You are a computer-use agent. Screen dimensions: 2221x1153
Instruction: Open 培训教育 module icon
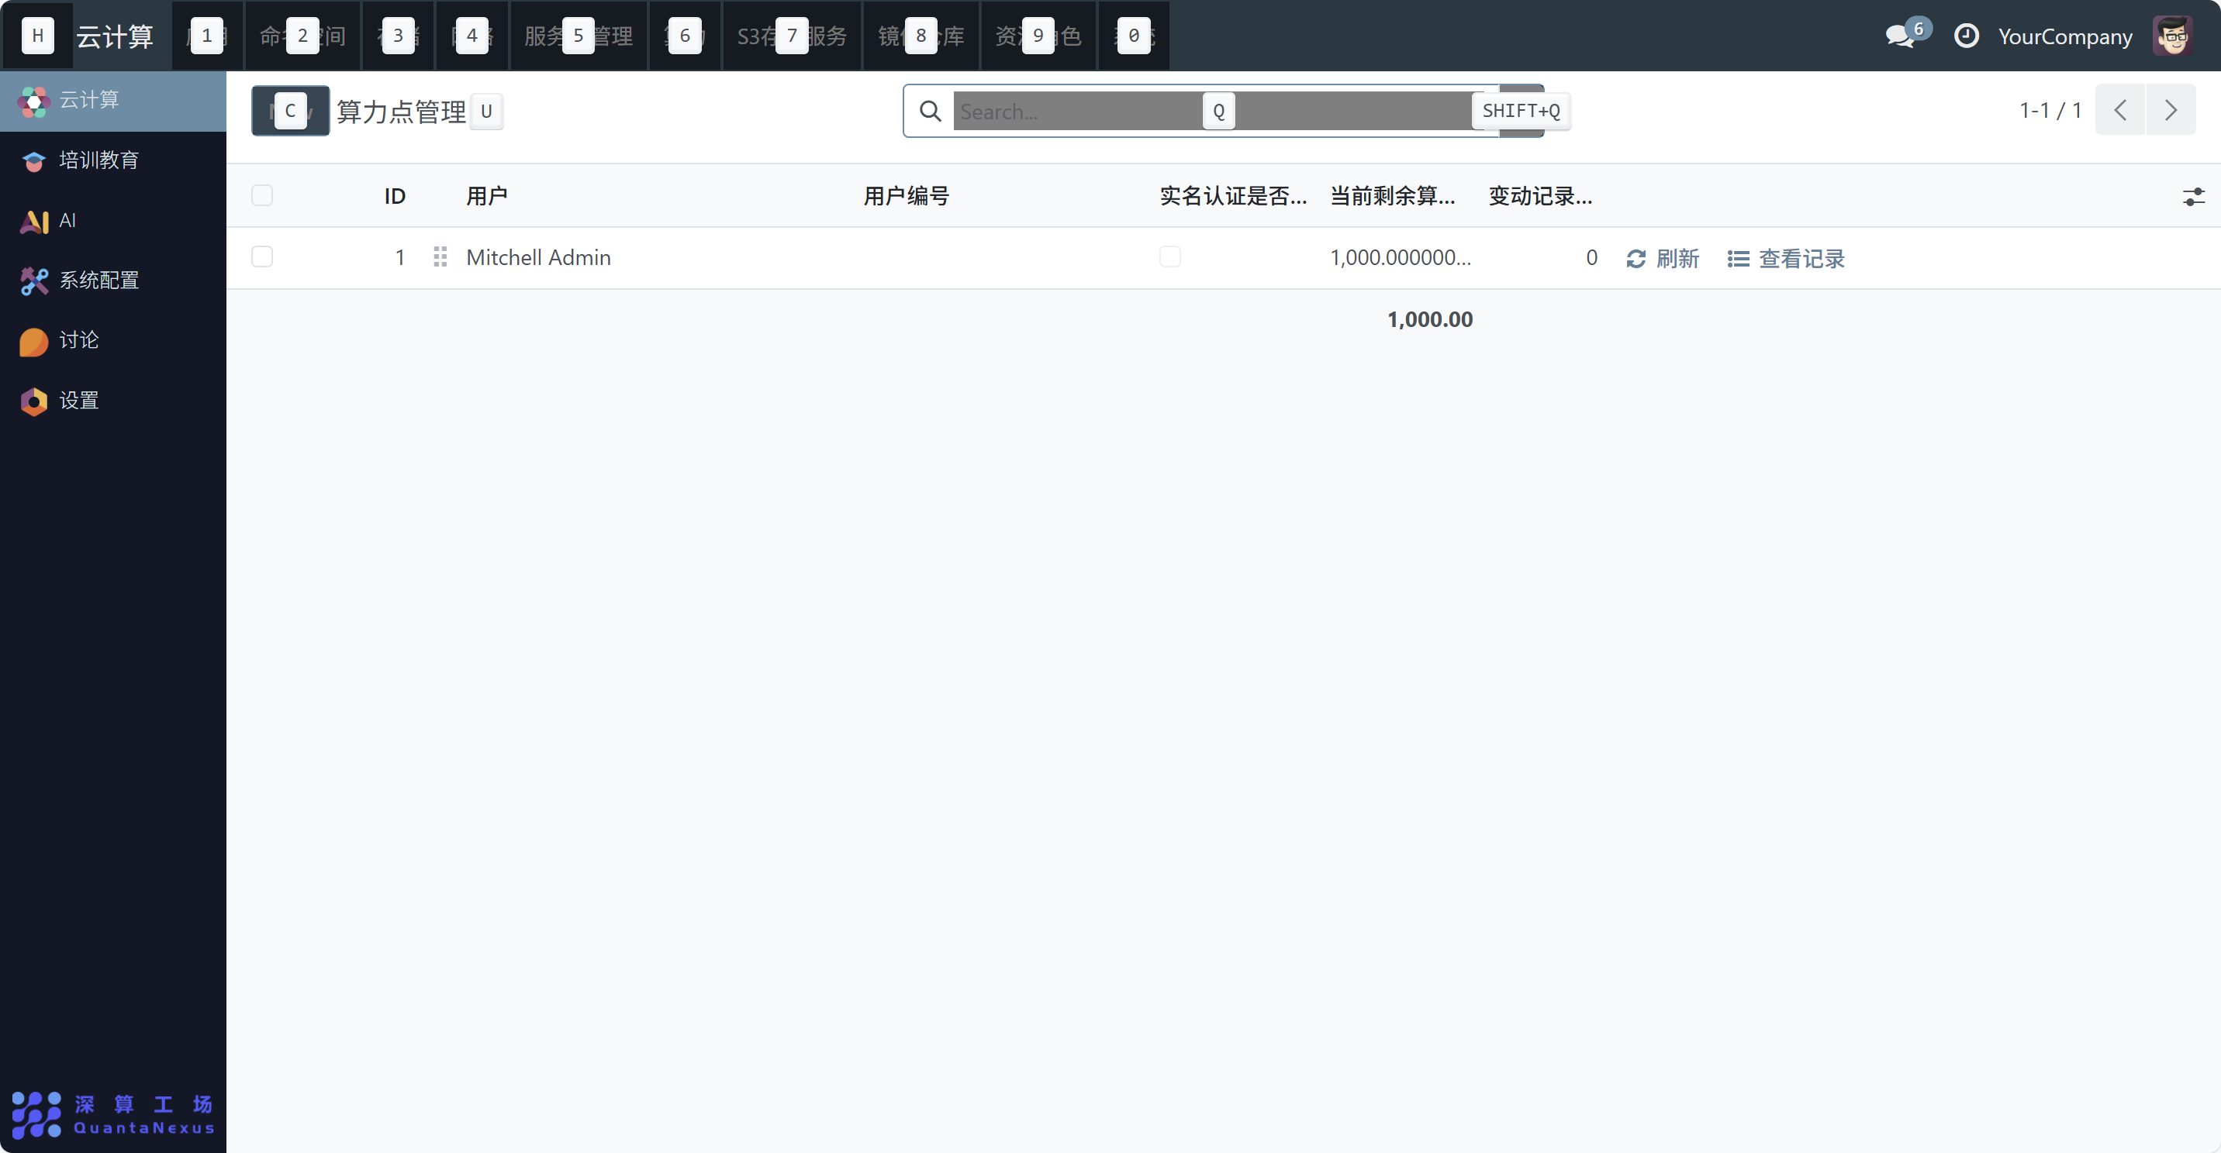pyautogui.click(x=34, y=161)
